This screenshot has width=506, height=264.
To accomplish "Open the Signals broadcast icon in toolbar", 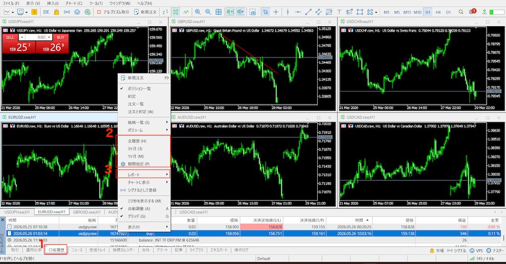I will click(67, 12).
